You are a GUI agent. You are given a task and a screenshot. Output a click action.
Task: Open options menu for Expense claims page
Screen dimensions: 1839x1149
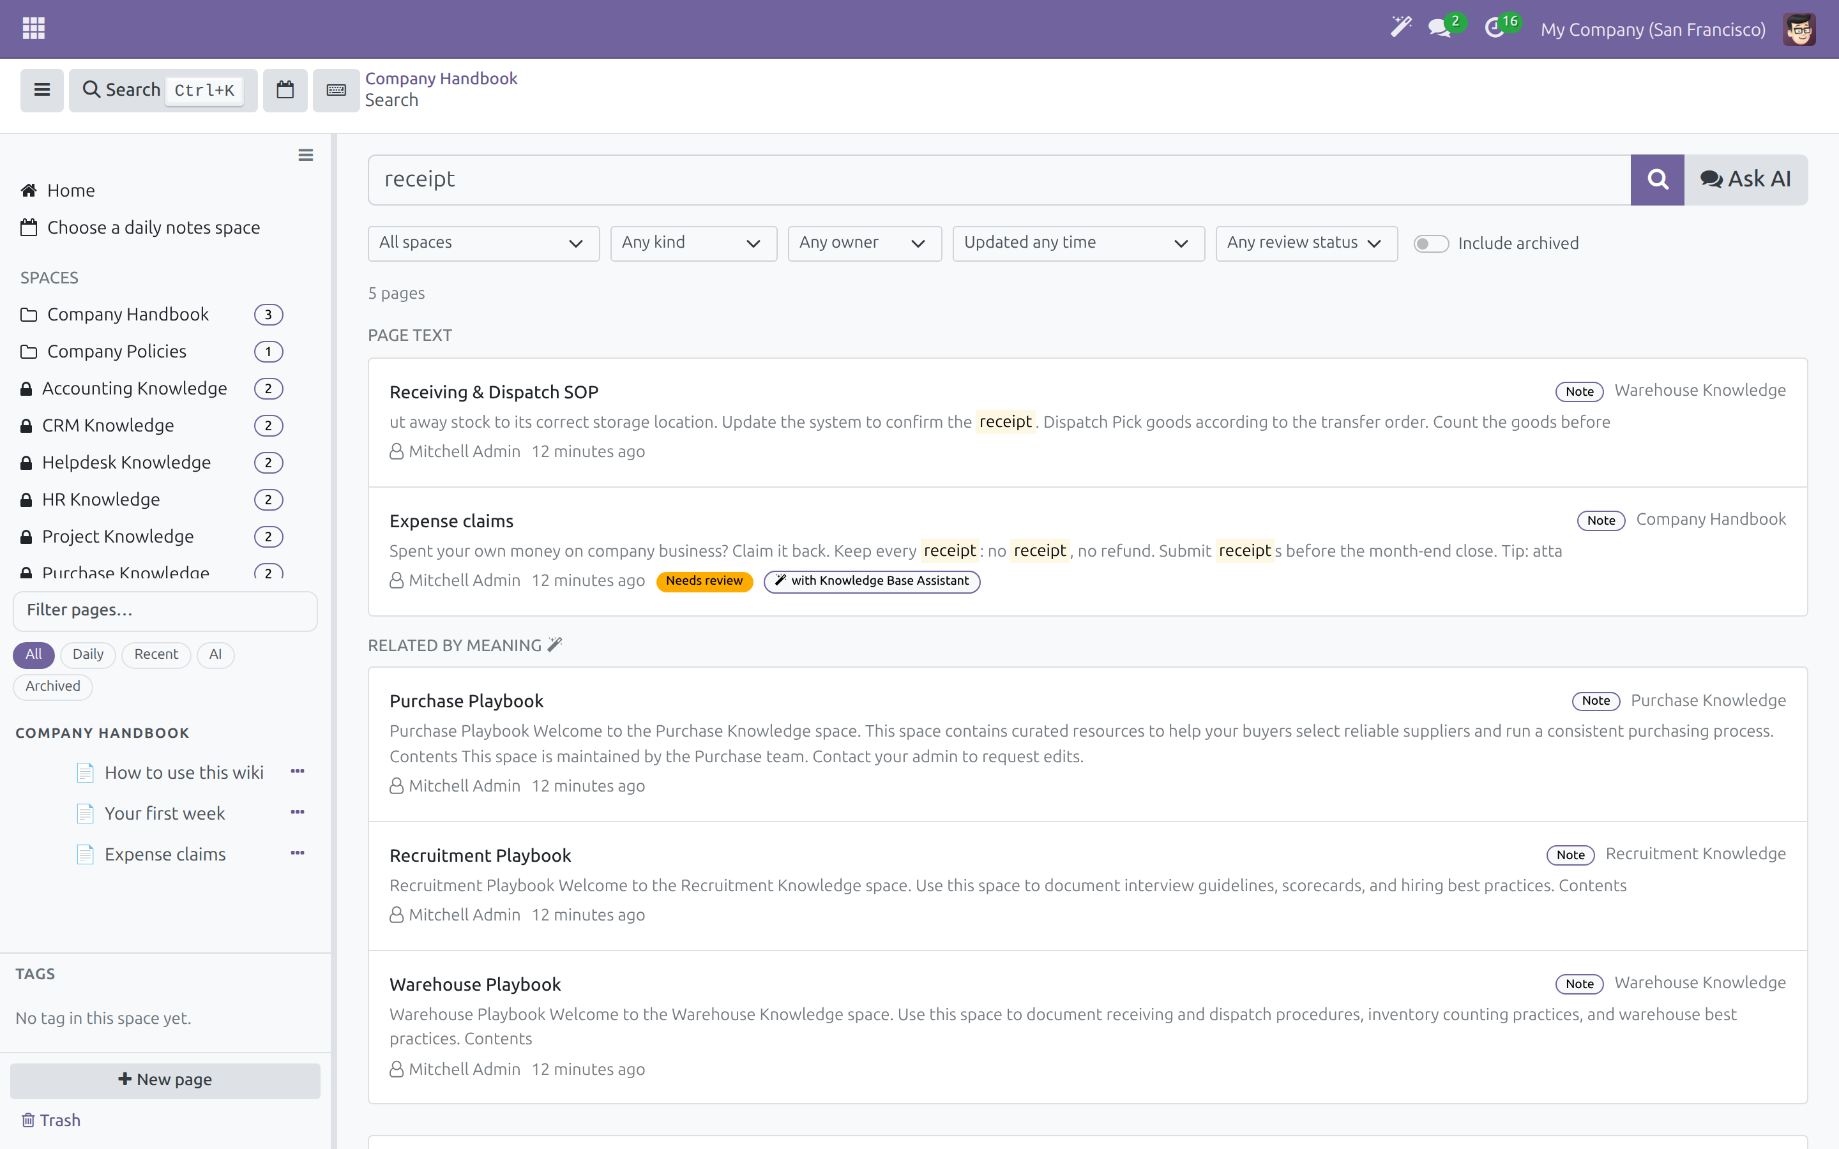(x=297, y=853)
